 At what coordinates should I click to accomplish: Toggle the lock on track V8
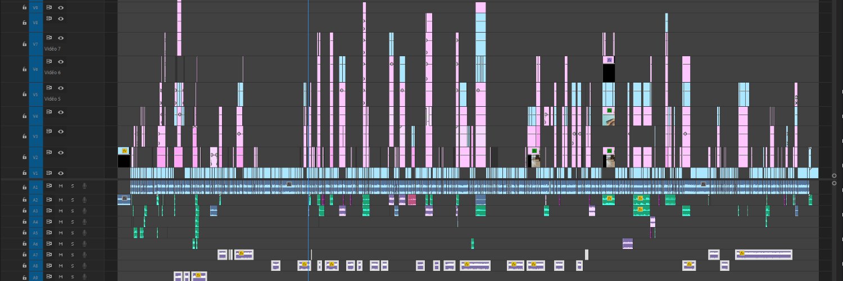click(x=24, y=23)
